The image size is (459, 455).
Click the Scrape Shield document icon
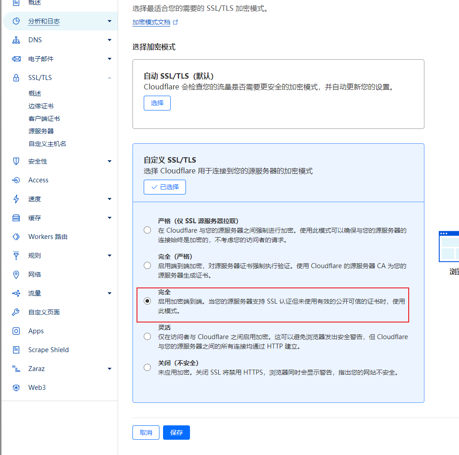pyautogui.click(x=16, y=349)
